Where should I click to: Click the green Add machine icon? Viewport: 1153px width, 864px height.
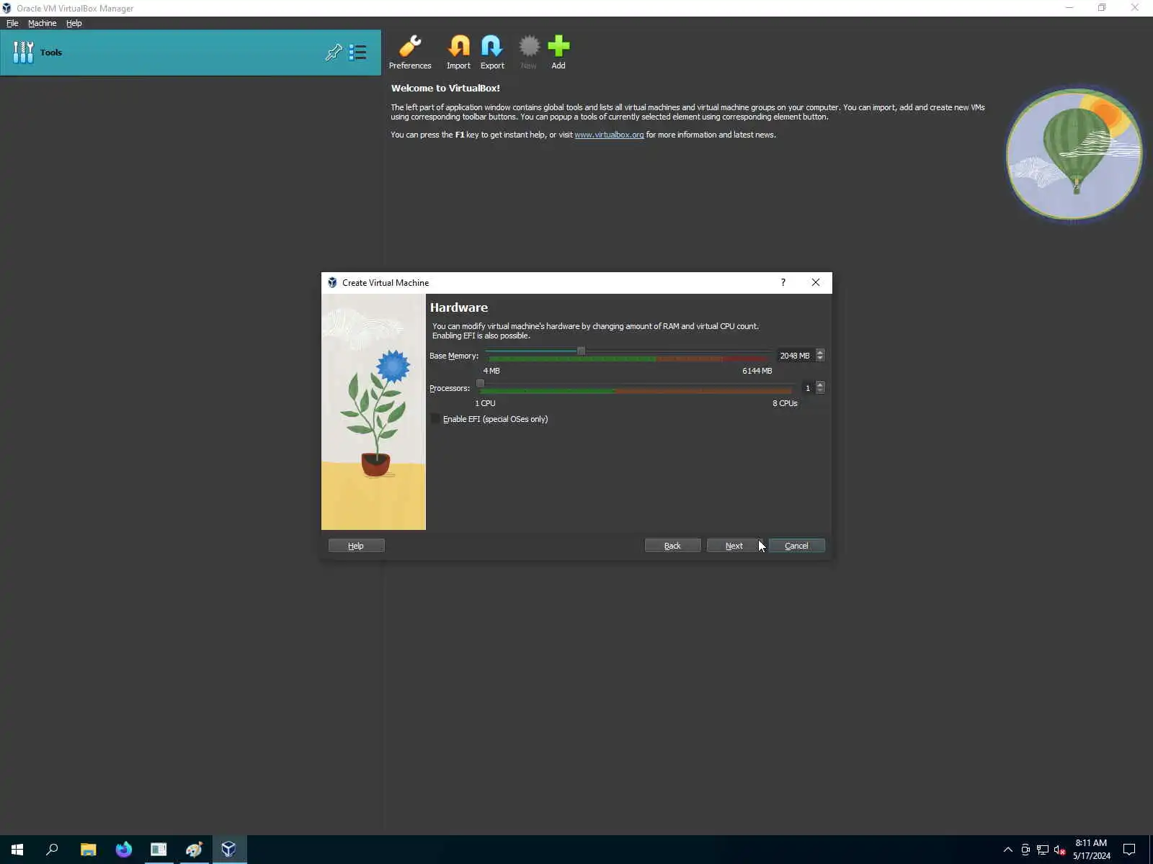pyautogui.click(x=558, y=53)
